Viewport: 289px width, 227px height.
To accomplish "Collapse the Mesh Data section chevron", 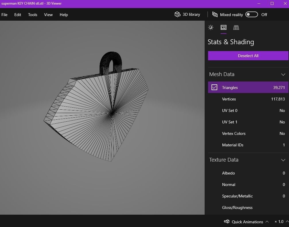I will (x=283, y=74).
